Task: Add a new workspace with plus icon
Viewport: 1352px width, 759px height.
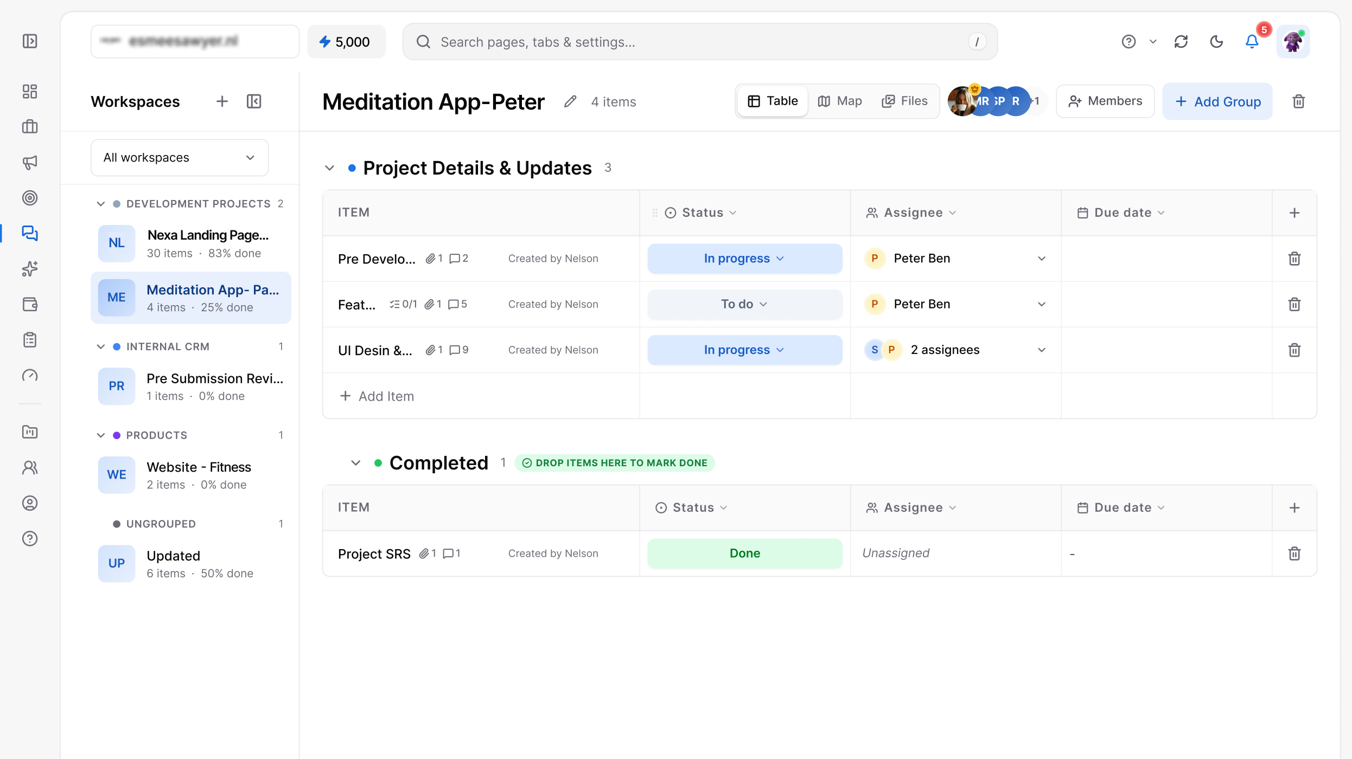Action: pyautogui.click(x=222, y=101)
